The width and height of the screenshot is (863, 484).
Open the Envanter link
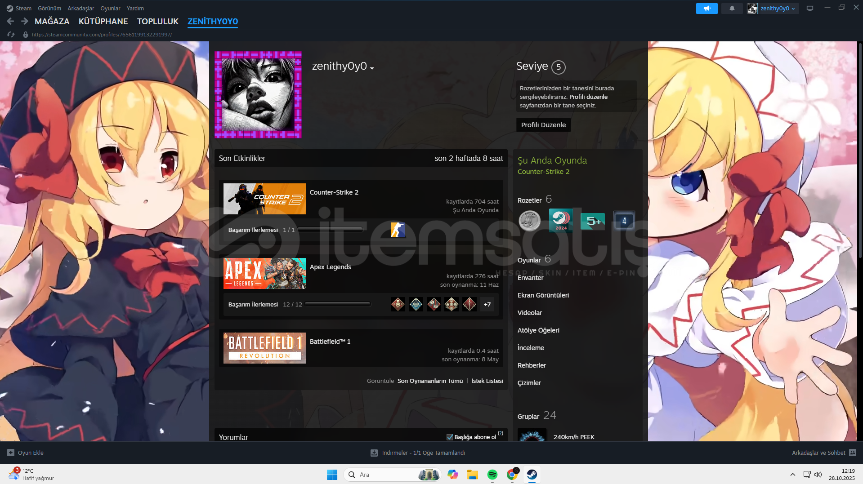[x=531, y=278]
